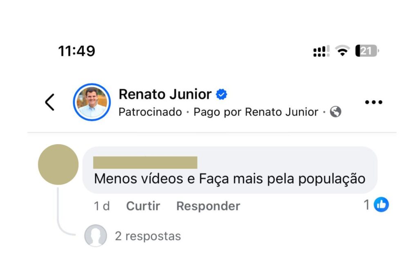Open the three-dot options menu
Screen dimensions: 409x273
click(373, 102)
